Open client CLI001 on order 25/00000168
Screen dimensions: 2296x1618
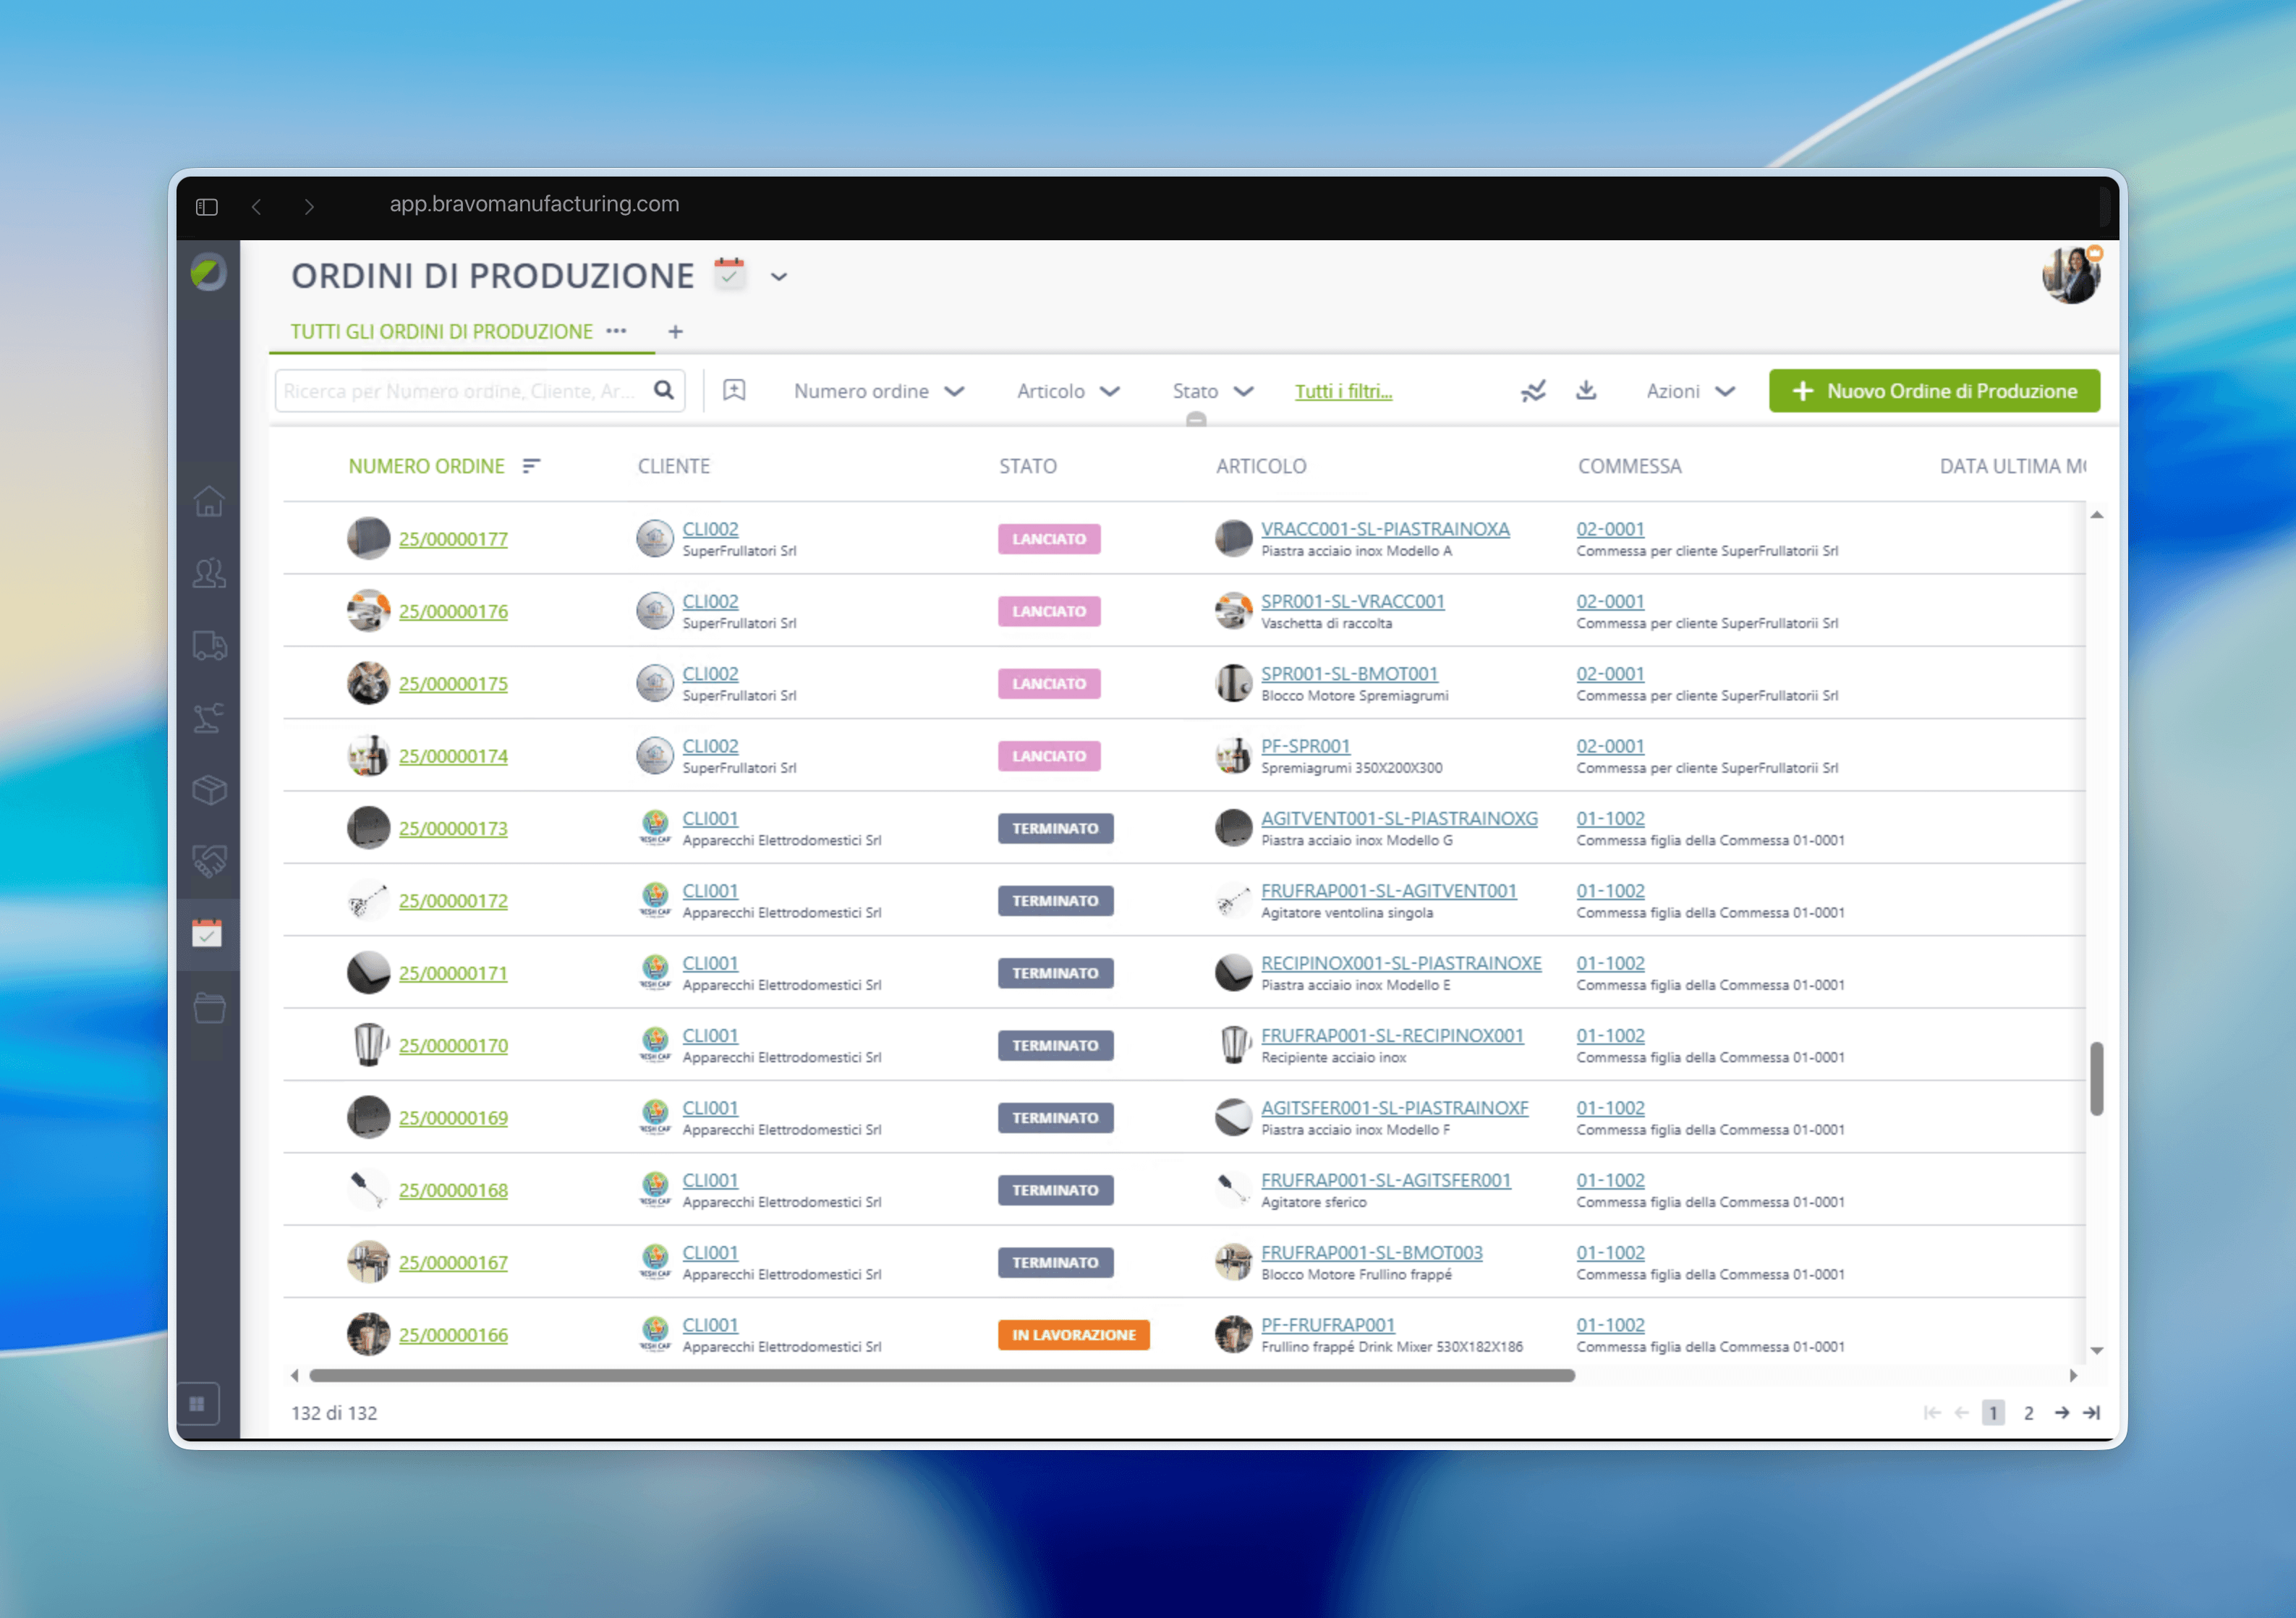click(x=710, y=1179)
